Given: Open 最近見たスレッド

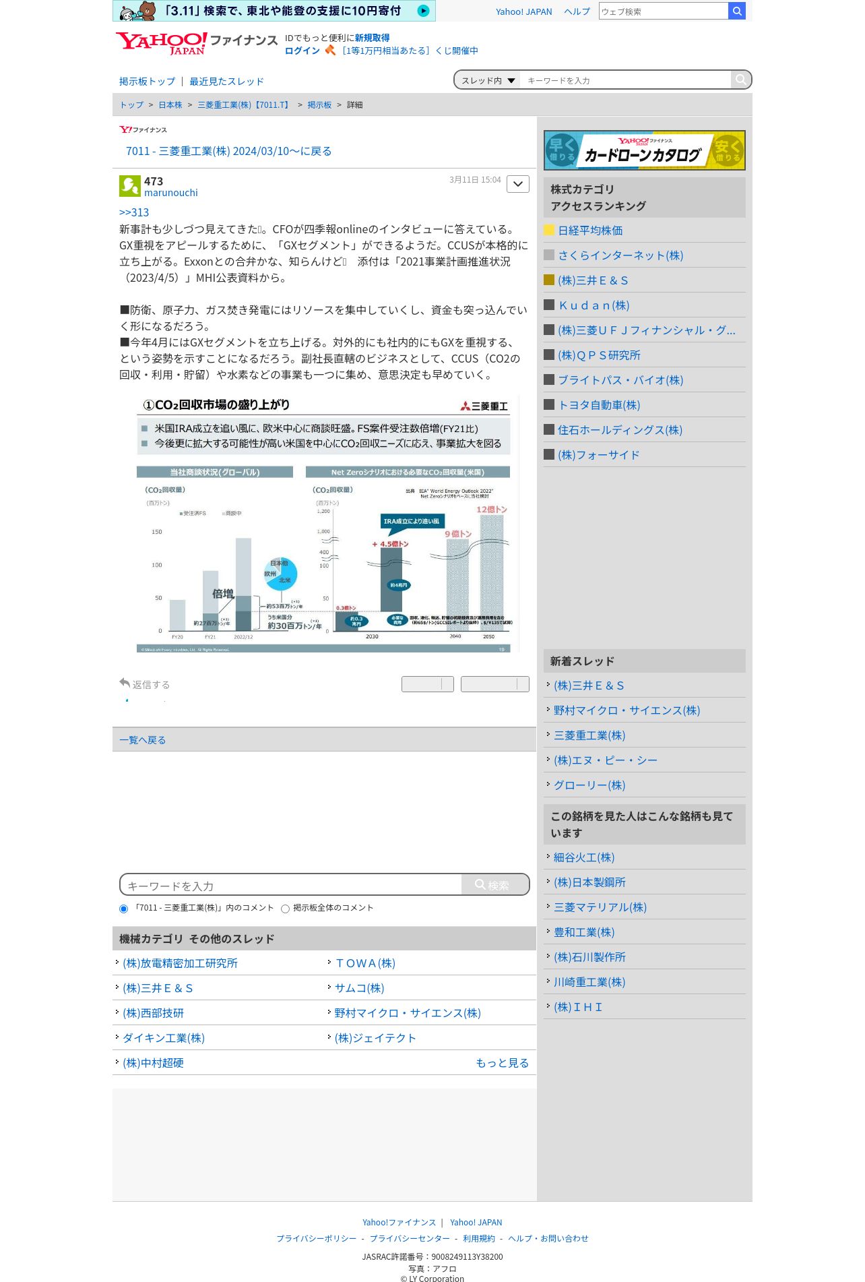Looking at the screenshot, I should (x=226, y=81).
